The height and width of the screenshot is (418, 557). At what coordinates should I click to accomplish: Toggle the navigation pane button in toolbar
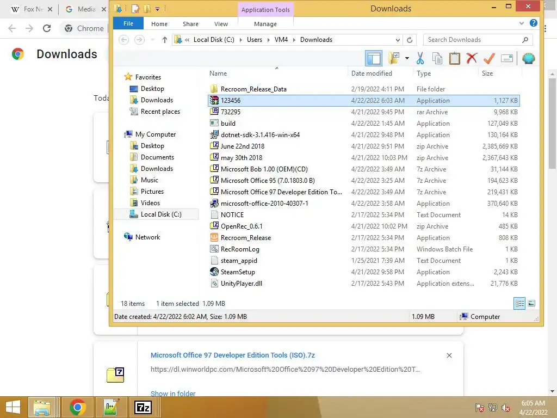click(x=374, y=58)
